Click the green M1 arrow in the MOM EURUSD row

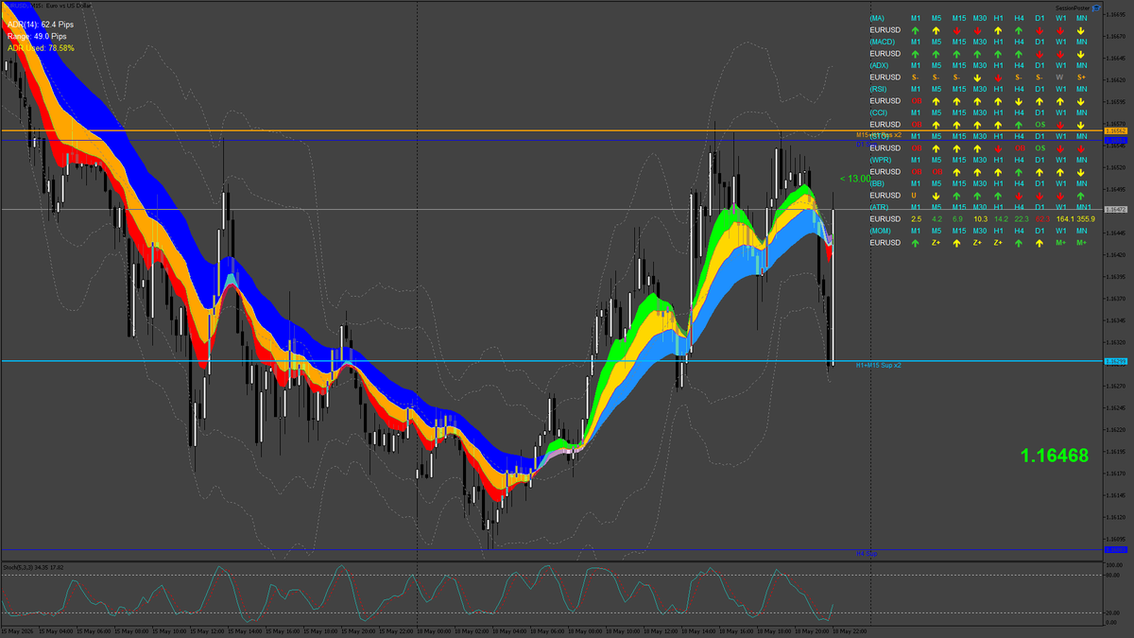coord(916,243)
